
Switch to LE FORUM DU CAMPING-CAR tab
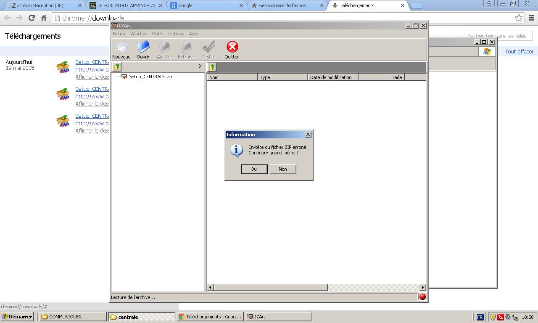(x=126, y=5)
